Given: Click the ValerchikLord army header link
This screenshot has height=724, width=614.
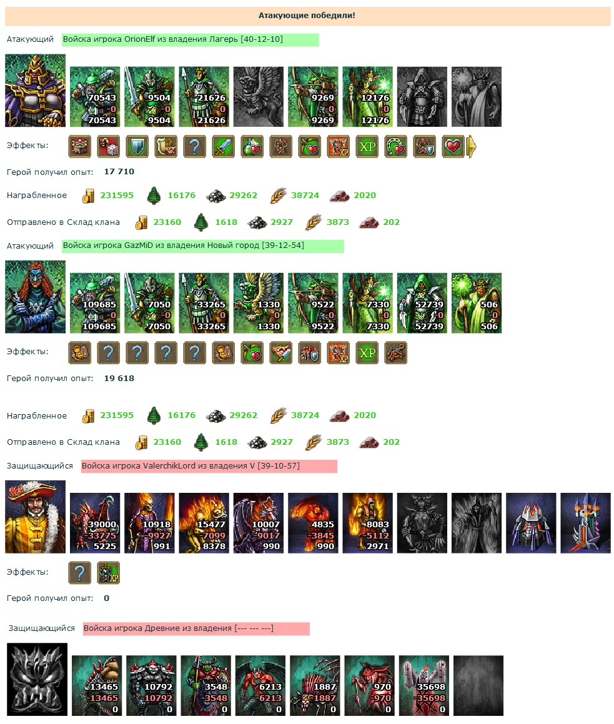Looking at the screenshot, I should [209, 467].
